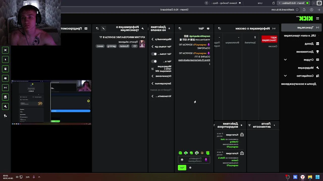Click the Kick logo
This screenshot has height=181, width=323.
306,18
